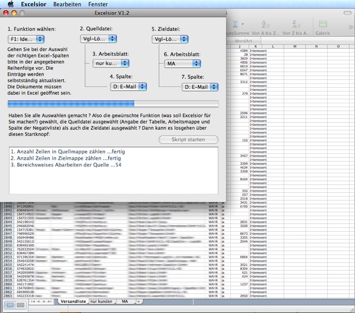Select row 2863 header in Excel
The height and width of the screenshot is (313, 355).
(x=7, y=296)
